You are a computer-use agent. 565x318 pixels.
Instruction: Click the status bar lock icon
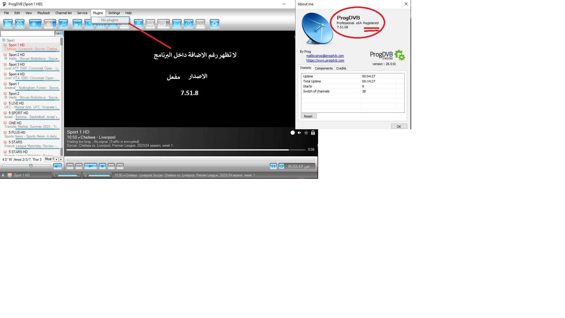pyautogui.click(x=3, y=175)
